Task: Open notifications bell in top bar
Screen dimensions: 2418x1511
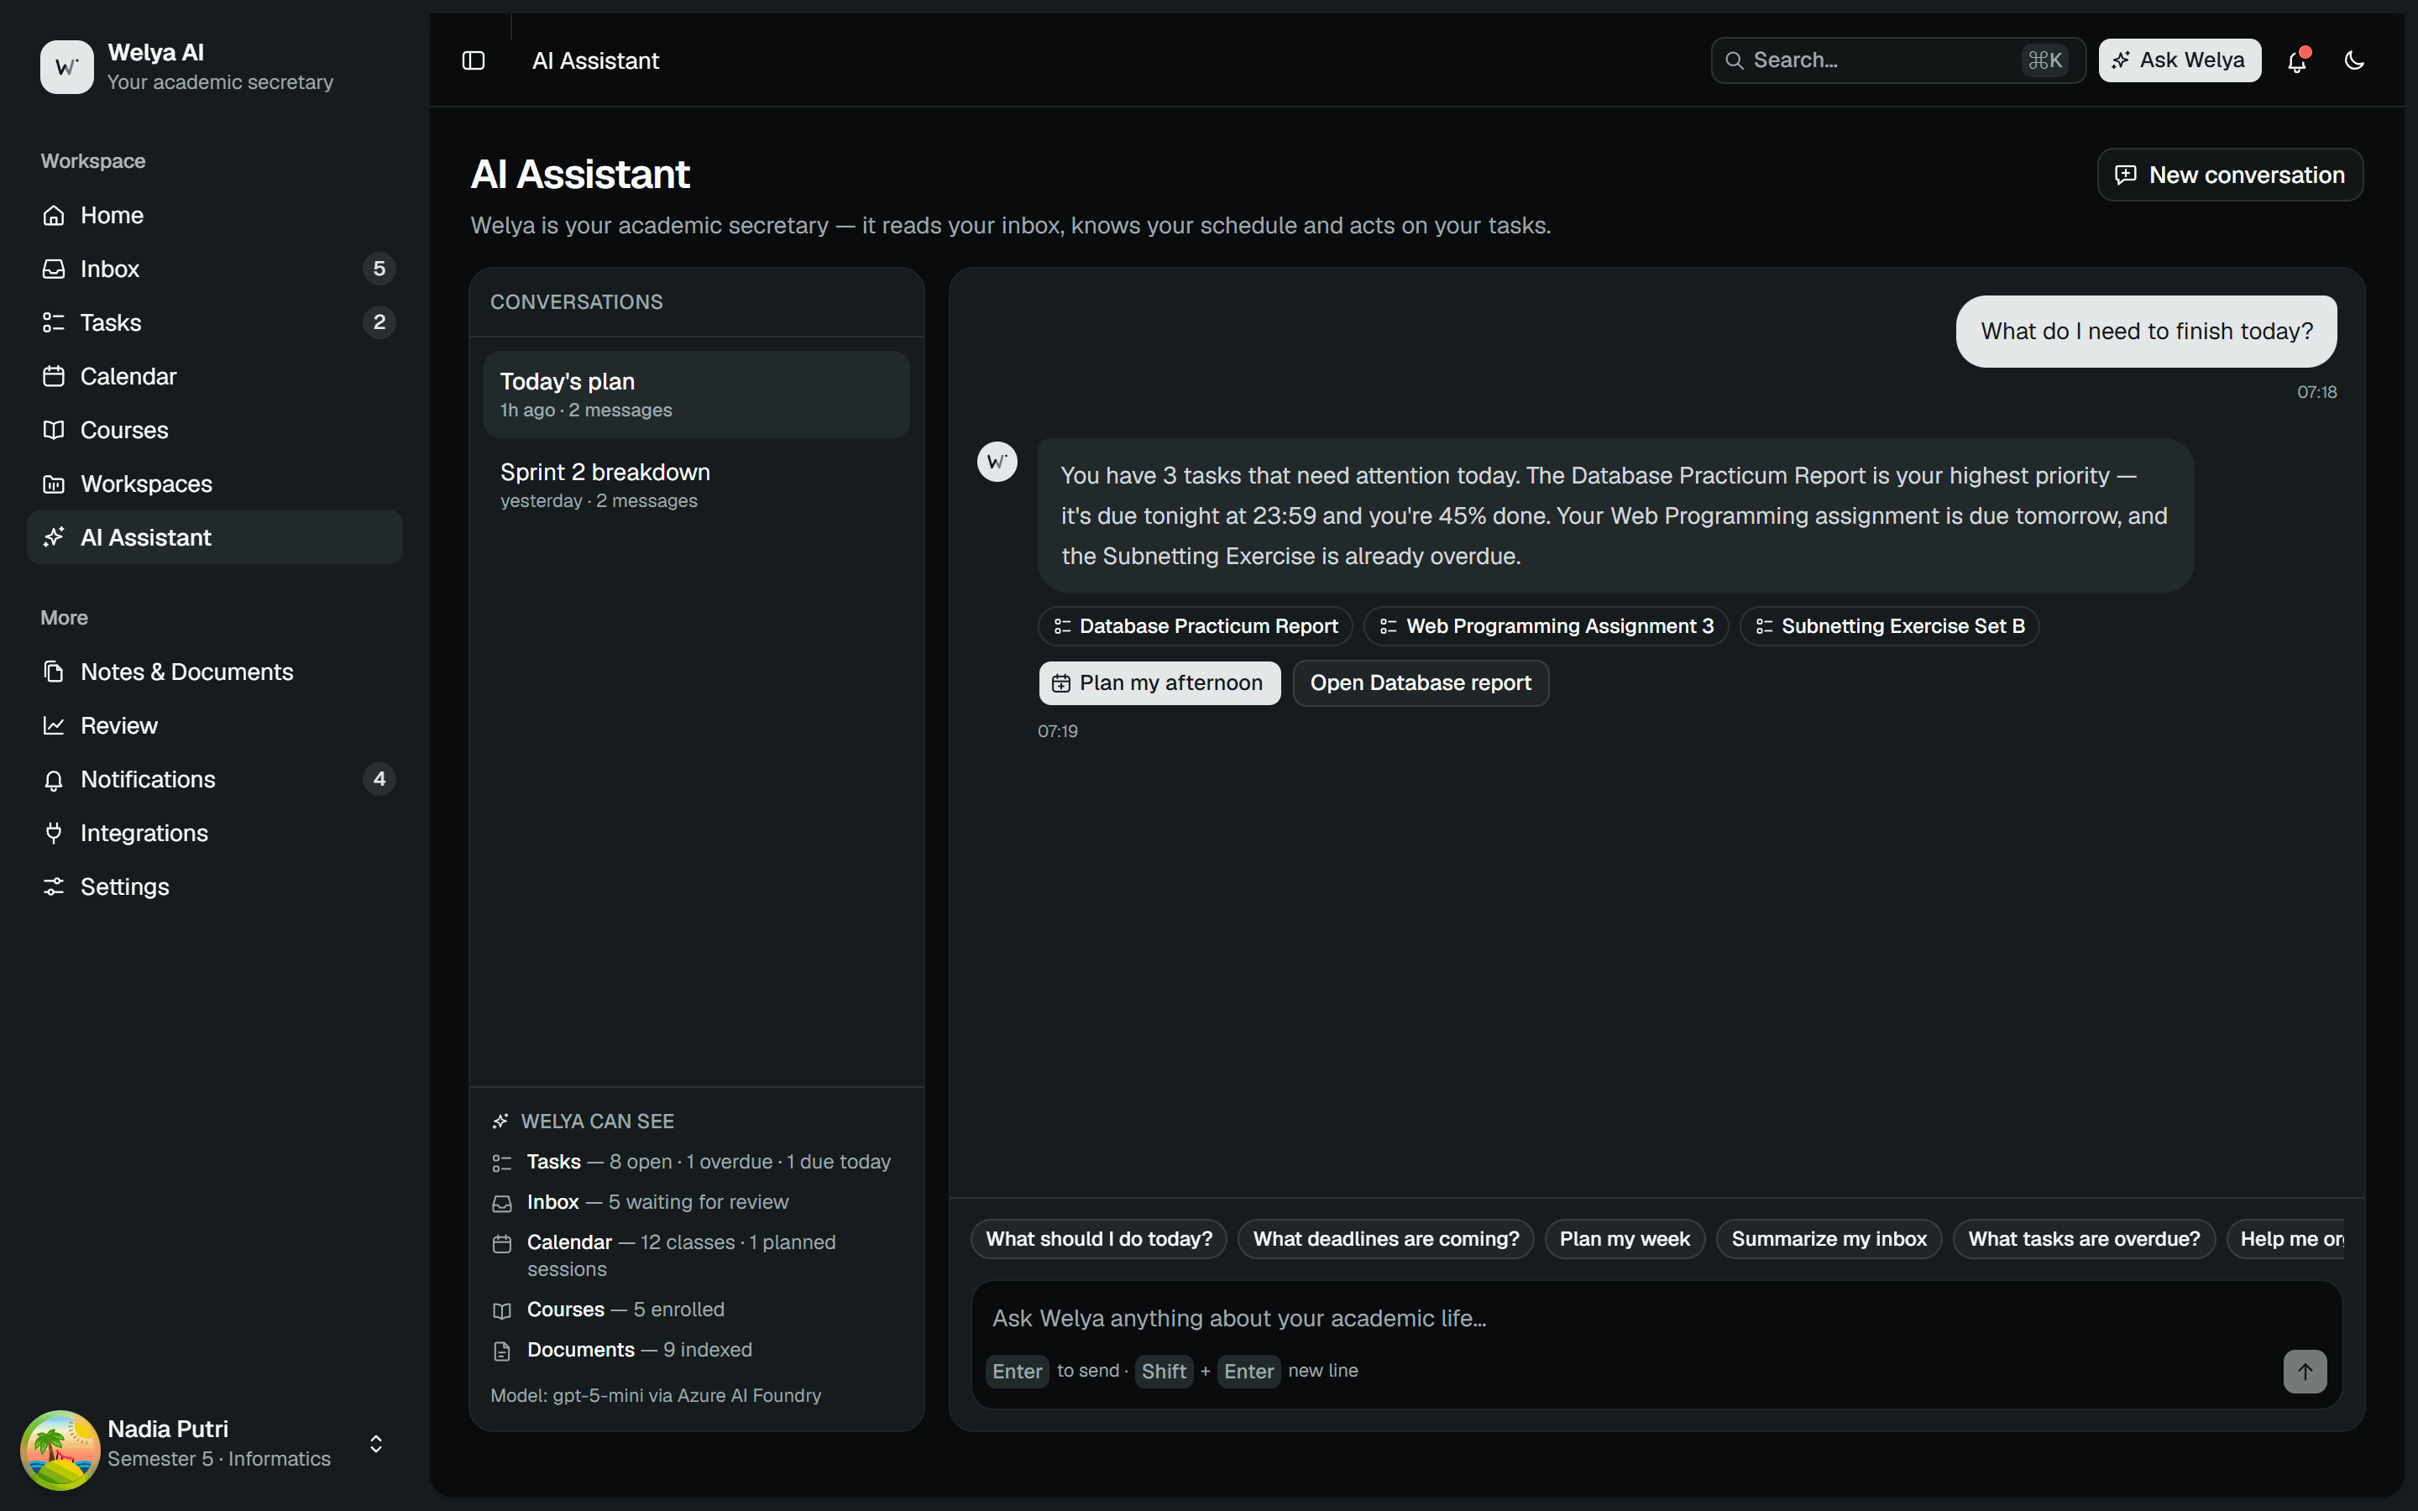Action: (2297, 61)
